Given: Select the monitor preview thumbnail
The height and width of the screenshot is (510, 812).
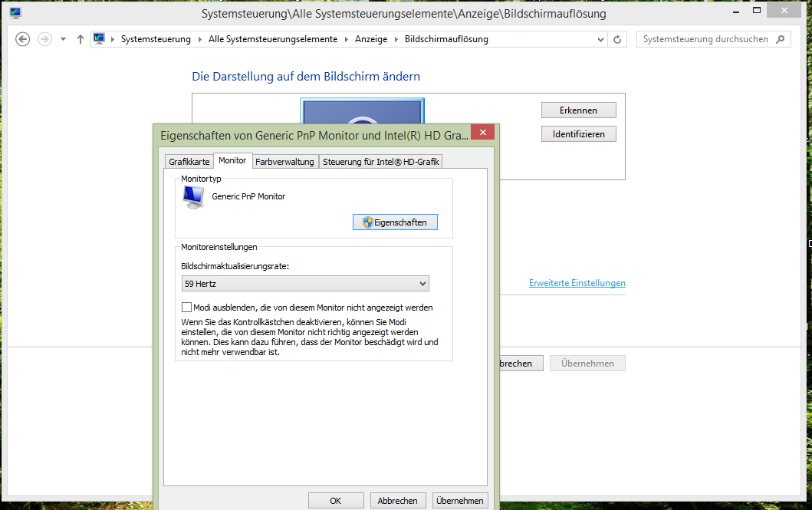Looking at the screenshot, I should (x=363, y=110).
